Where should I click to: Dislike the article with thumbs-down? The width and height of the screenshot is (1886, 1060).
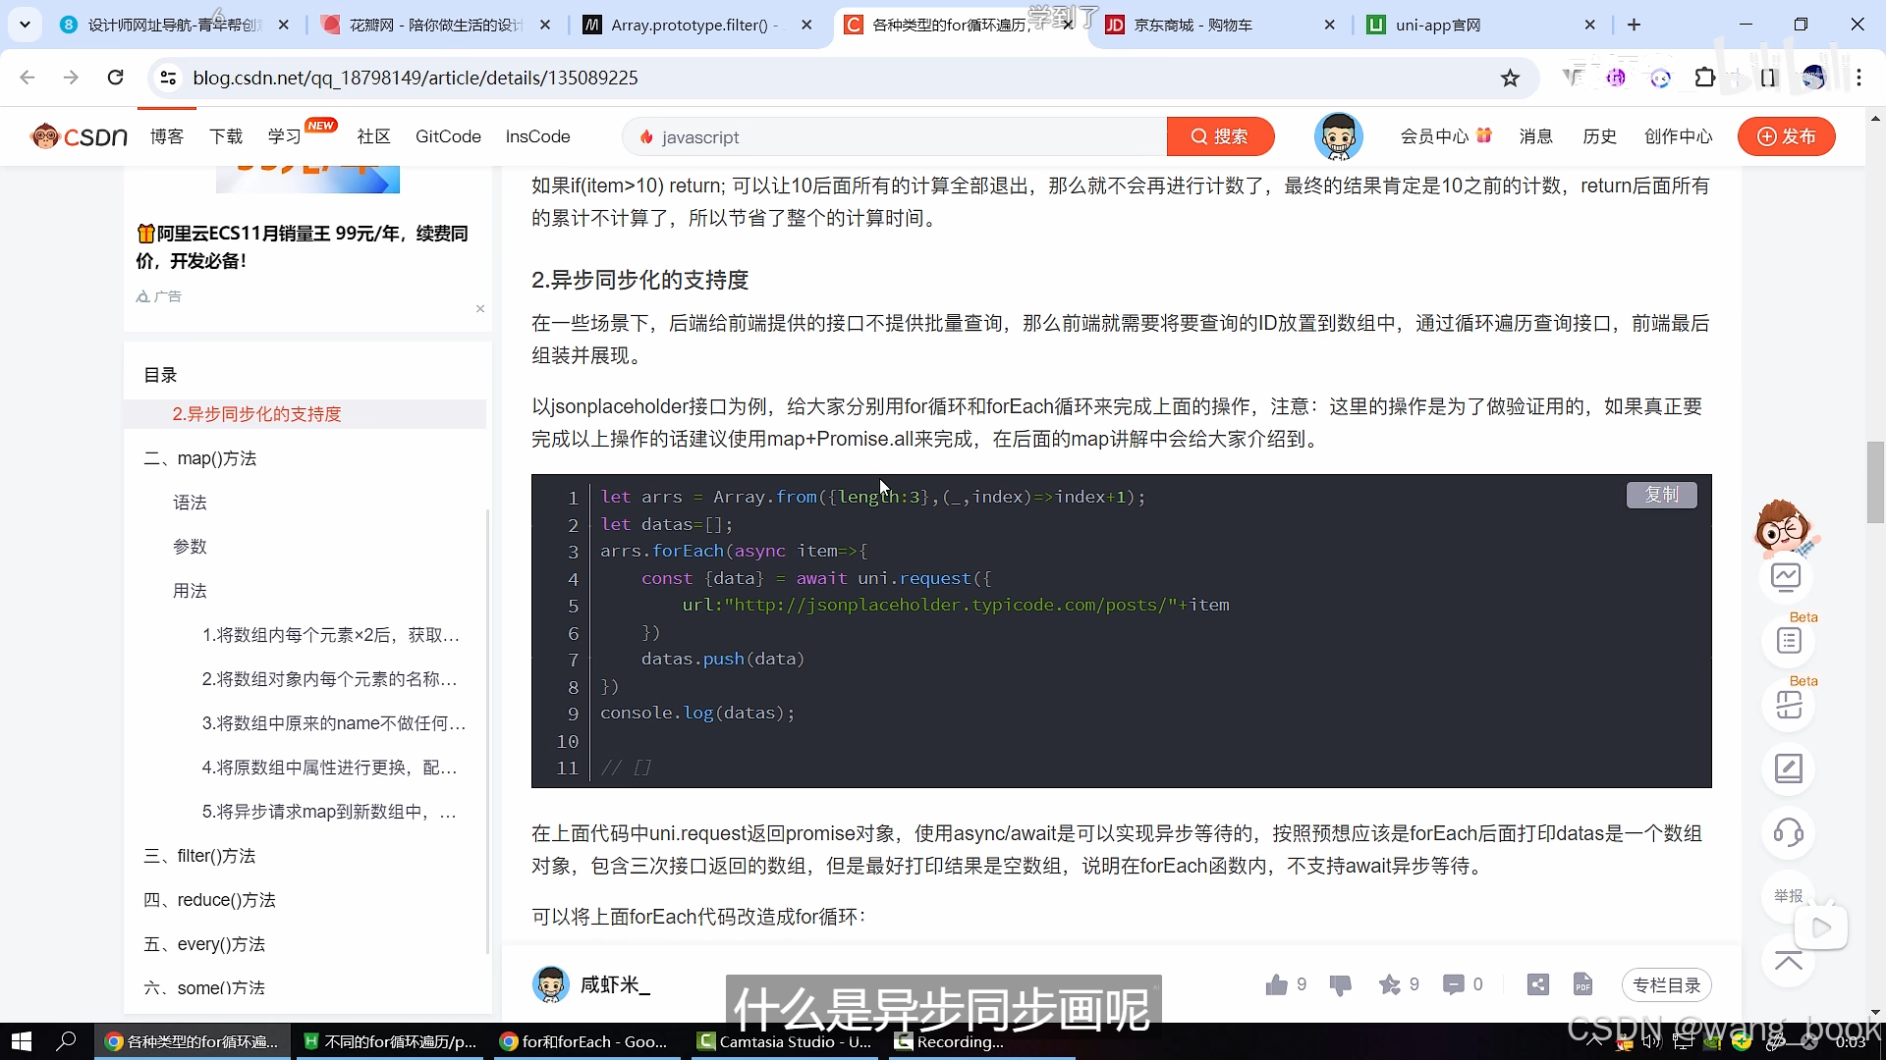pyautogui.click(x=1341, y=984)
